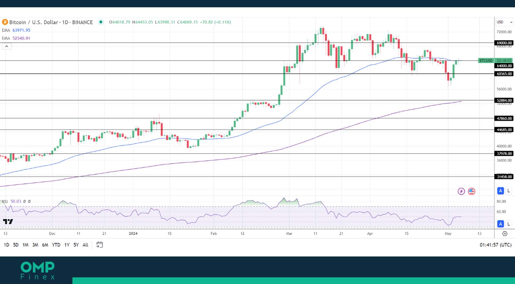Click the 47860.00 horizontal line price label
515x284 pixels.
[x=504, y=118]
